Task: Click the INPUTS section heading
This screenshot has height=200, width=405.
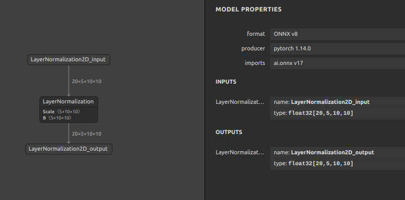Action: coord(226,82)
